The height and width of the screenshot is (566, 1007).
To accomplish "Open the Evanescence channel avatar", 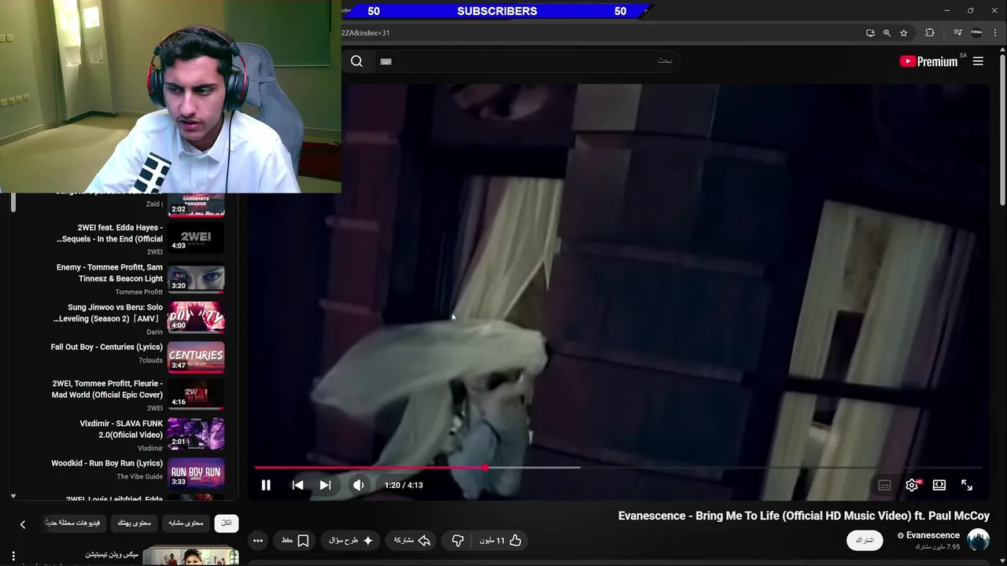I will coord(978,539).
